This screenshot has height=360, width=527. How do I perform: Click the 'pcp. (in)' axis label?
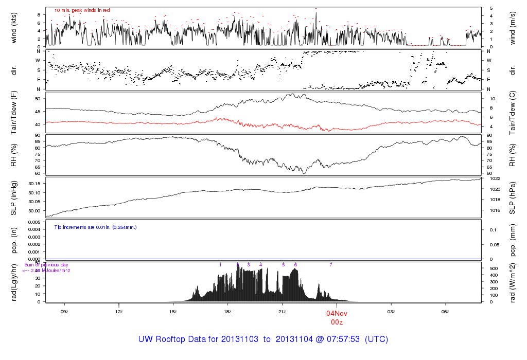click(x=14, y=241)
